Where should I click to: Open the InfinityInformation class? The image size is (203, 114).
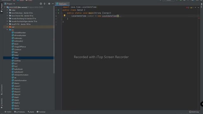point(20,75)
